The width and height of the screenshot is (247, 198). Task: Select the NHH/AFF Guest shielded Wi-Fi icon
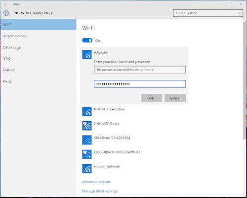[87, 126]
